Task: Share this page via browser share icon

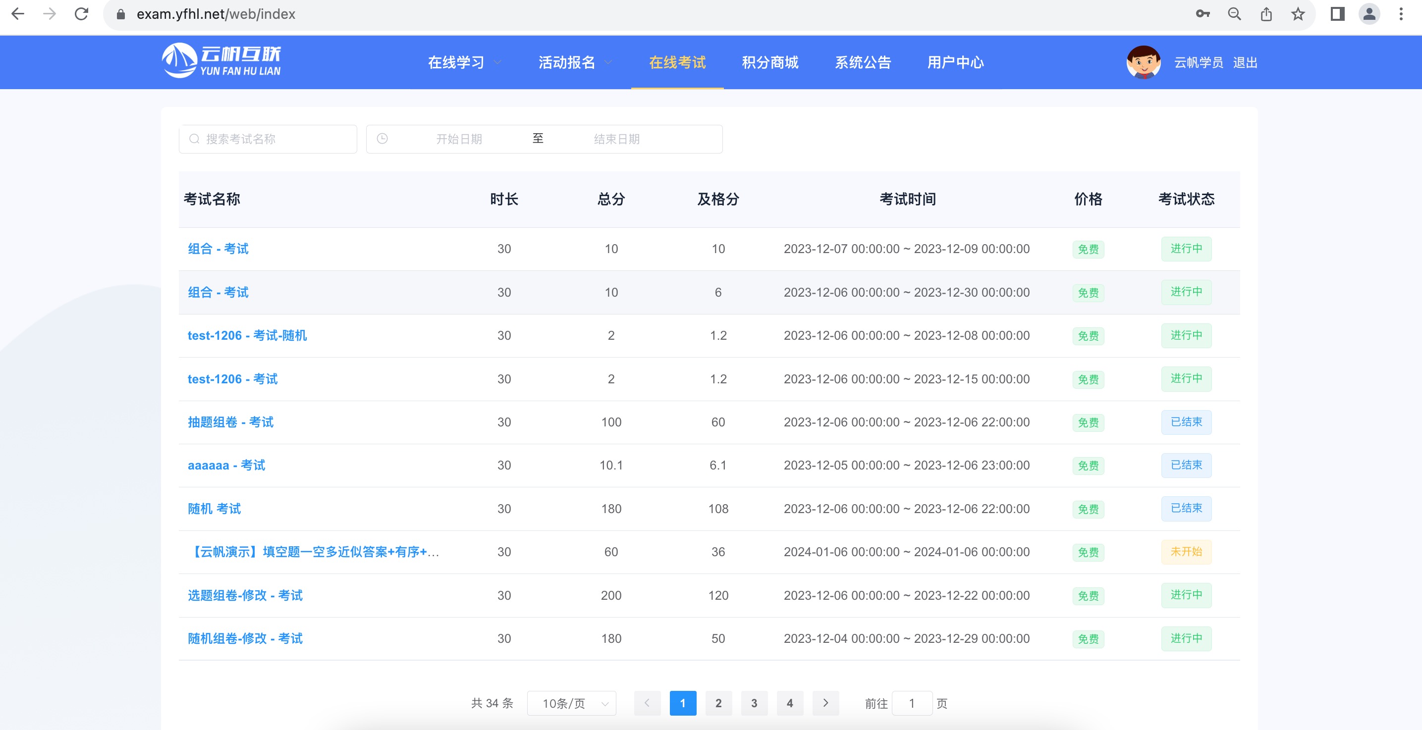Action: (x=1266, y=14)
